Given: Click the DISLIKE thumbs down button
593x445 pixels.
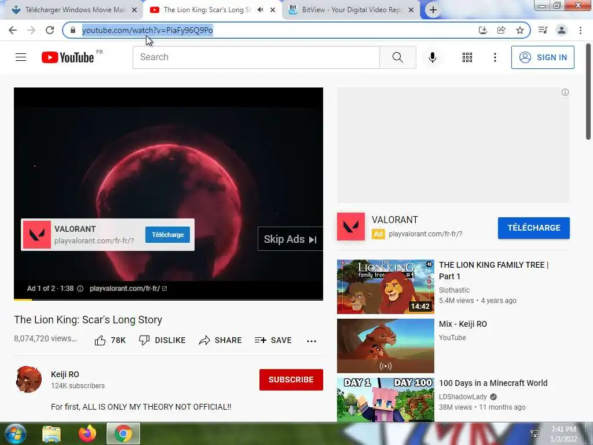Looking at the screenshot, I should (162, 340).
